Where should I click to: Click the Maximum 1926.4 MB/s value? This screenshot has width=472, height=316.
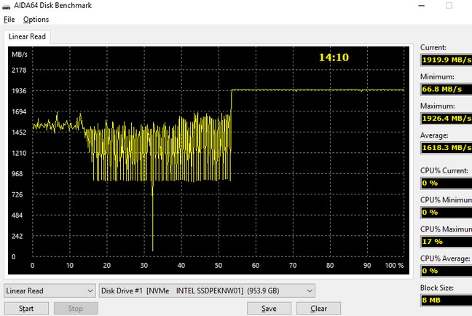click(447, 118)
